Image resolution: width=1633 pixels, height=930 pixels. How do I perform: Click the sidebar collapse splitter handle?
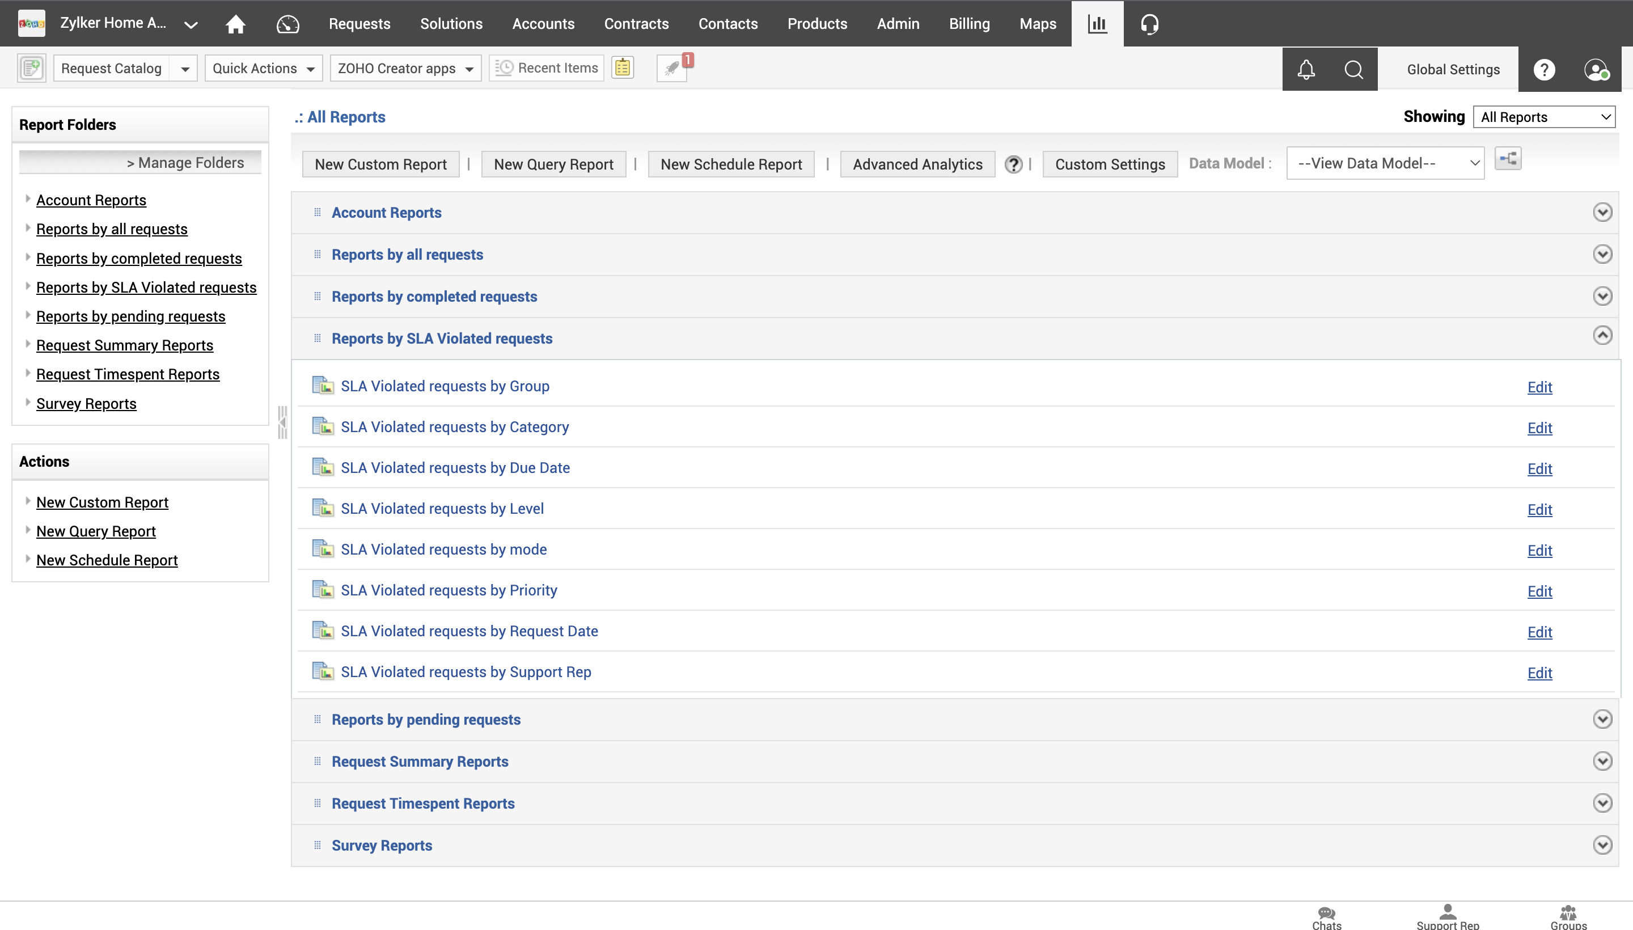[282, 422]
